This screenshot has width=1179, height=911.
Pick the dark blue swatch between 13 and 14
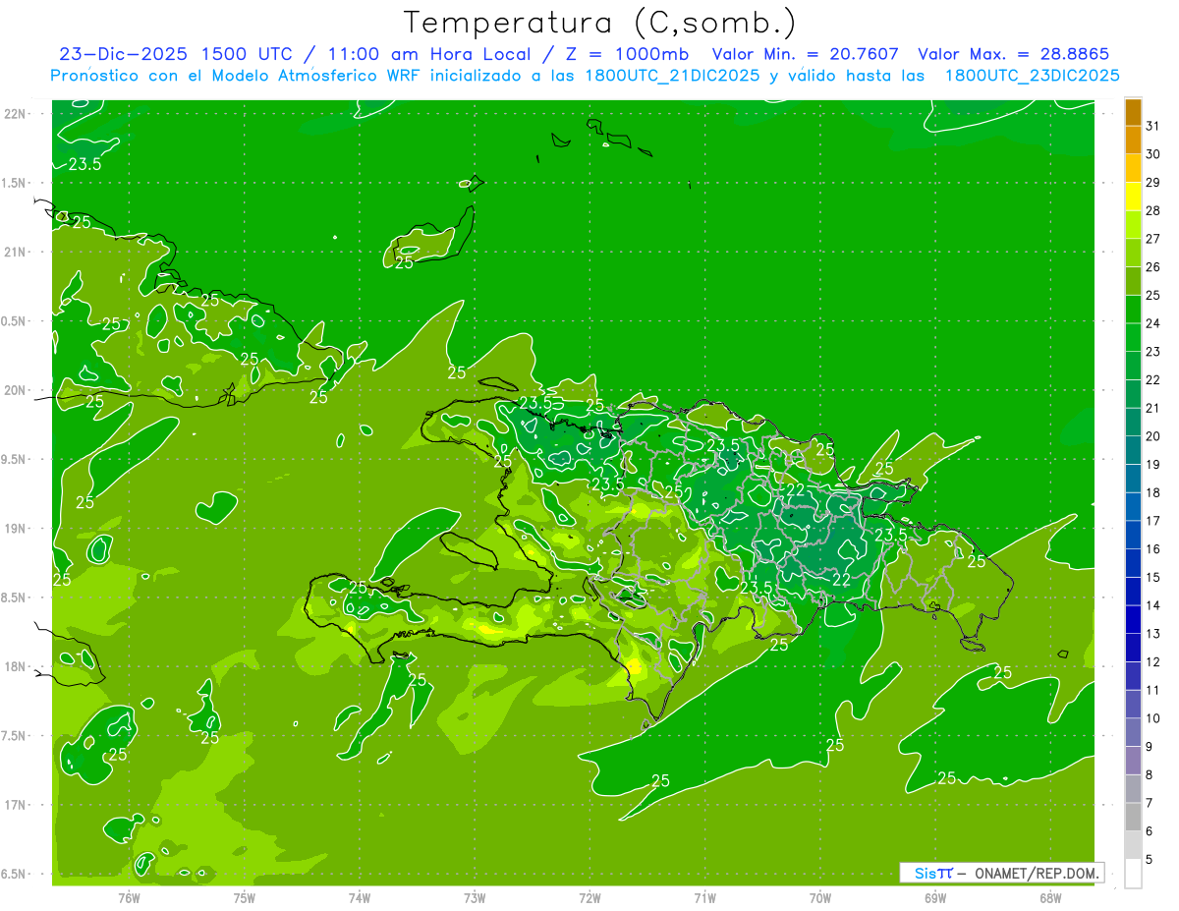[x=1133, y=620]
